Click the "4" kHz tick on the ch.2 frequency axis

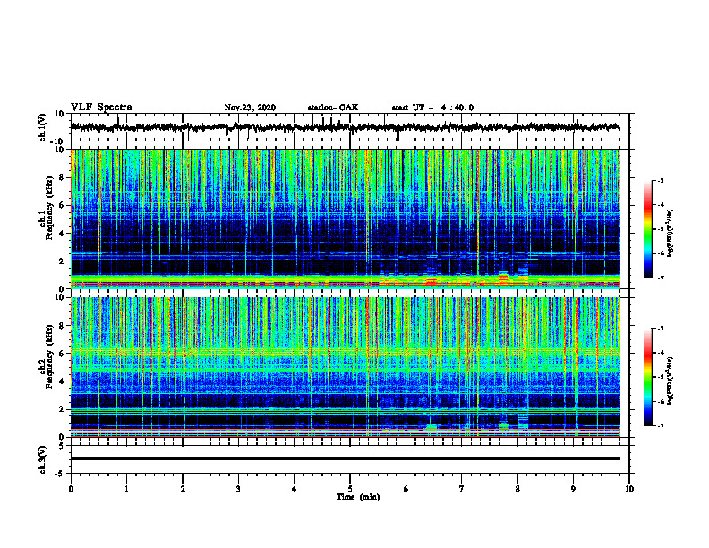pyautogui.click(x=62, y=381)
